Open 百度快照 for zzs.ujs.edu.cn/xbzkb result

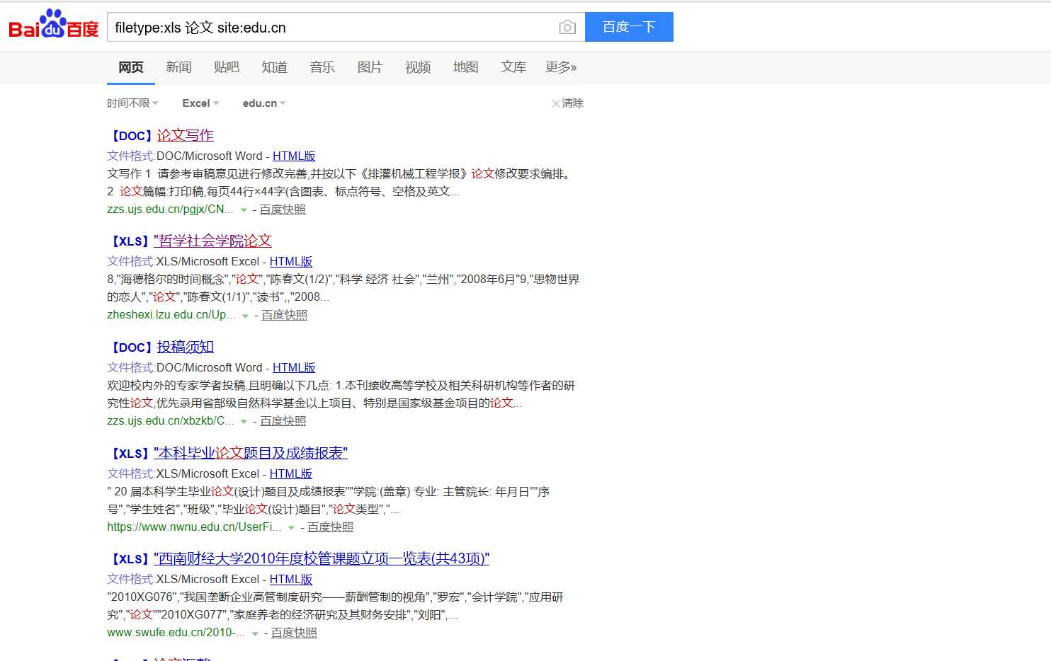283,421
